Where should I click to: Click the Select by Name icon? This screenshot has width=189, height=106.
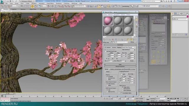click(x=22, y=6)
